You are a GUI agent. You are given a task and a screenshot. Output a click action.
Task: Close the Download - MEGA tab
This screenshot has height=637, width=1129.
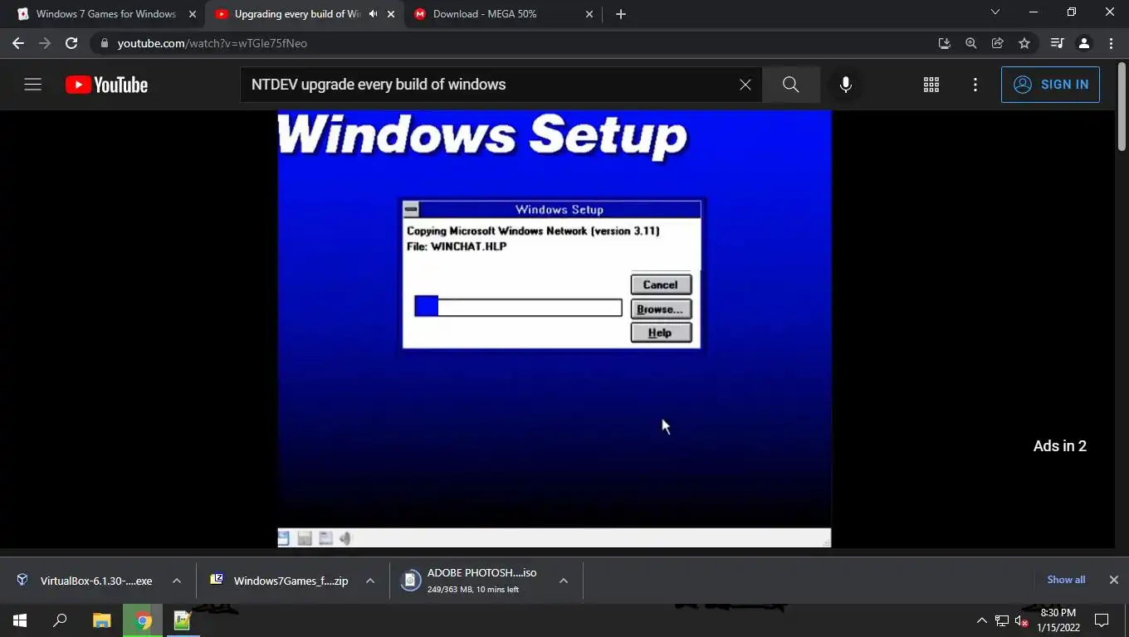589,14
